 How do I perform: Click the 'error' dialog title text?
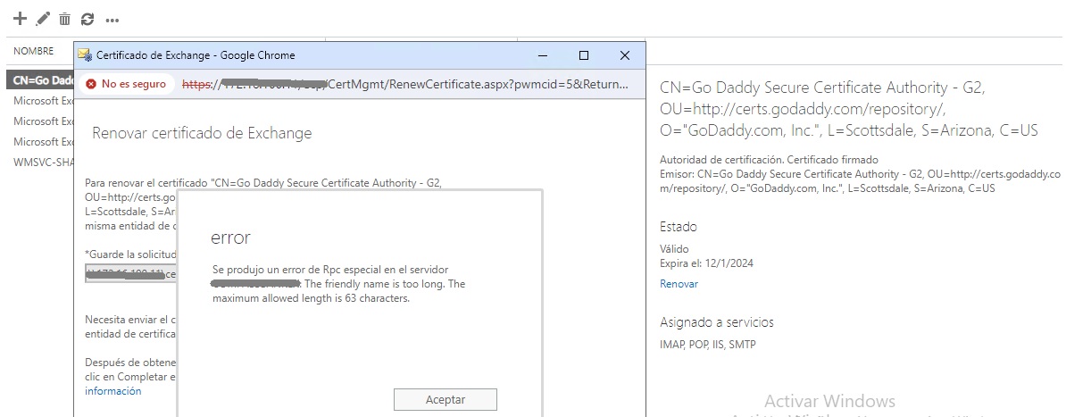[x=230, y=238]
